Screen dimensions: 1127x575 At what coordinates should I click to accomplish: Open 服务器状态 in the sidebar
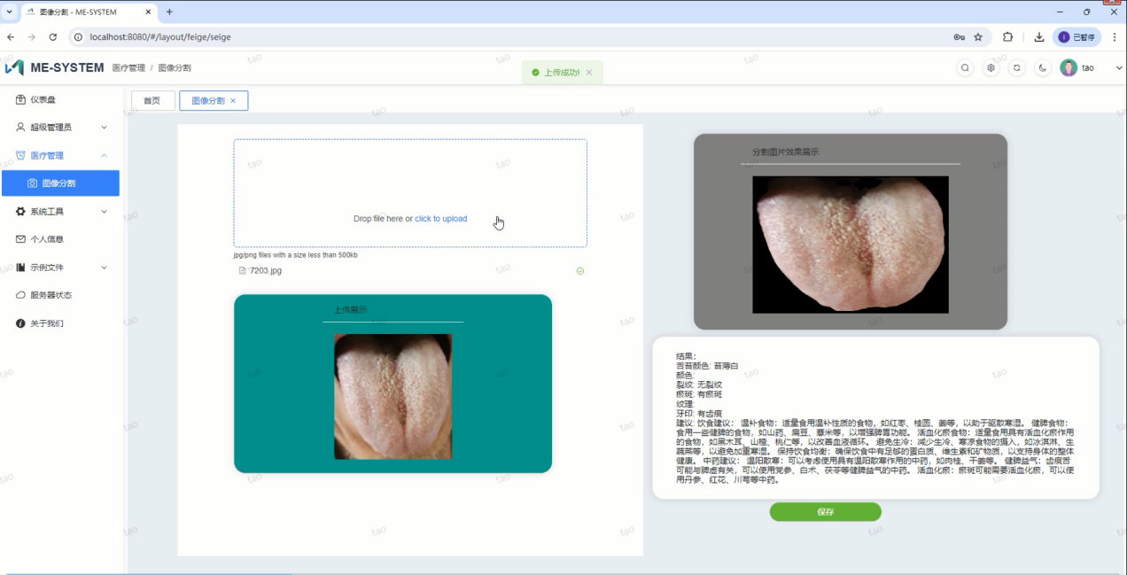click(59, 295)
